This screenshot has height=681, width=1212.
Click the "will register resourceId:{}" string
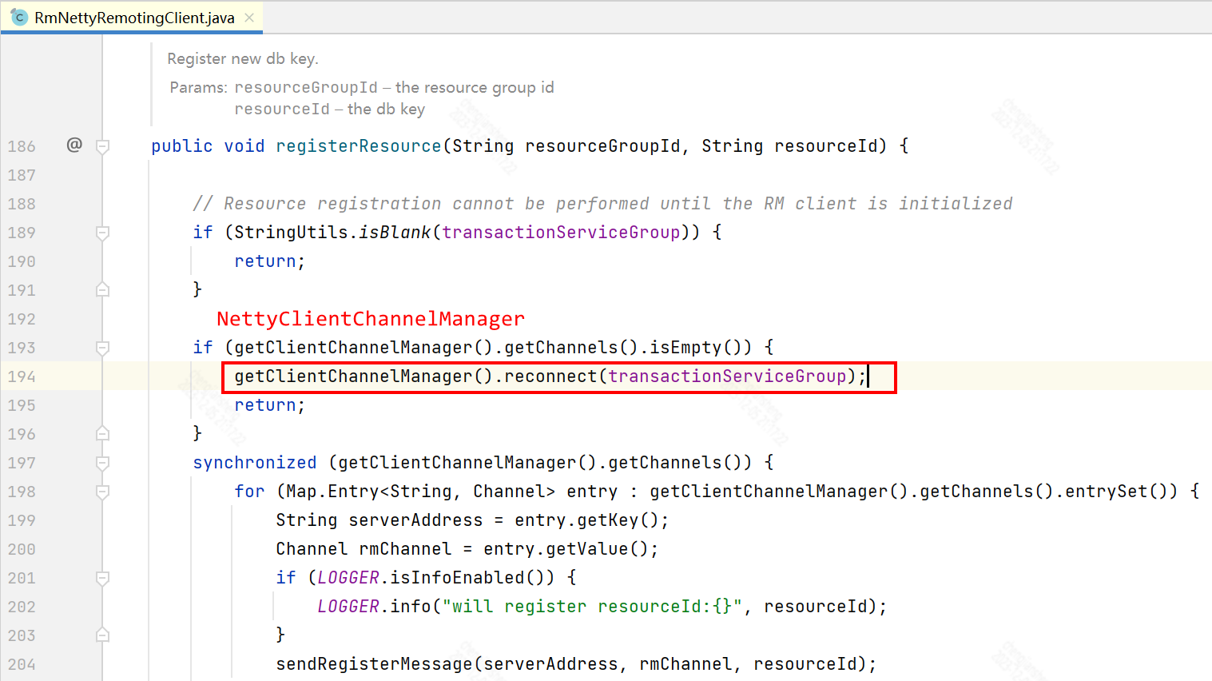pyautogui.click(x=592, y=607)
